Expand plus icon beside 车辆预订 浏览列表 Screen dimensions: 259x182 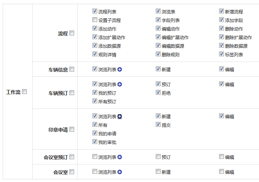(x=120, y=84)
